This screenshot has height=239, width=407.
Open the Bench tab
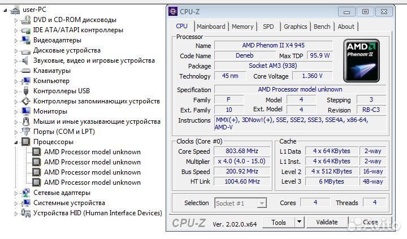322,27
